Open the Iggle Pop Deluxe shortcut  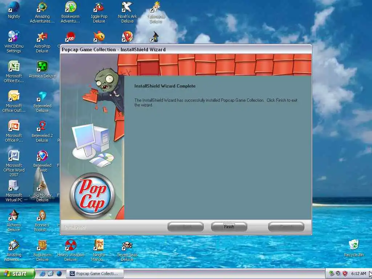click(99, 12)
